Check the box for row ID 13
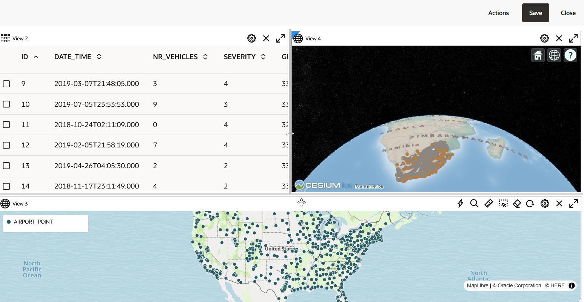The image size is (584, 302). (6, 166)
